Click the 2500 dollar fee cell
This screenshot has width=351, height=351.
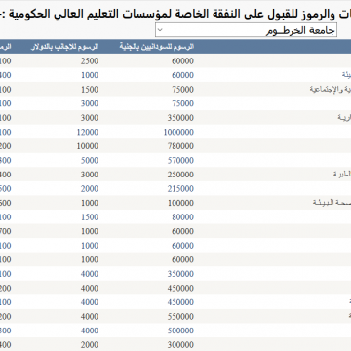pyautogui.click(x=90, y=61)
